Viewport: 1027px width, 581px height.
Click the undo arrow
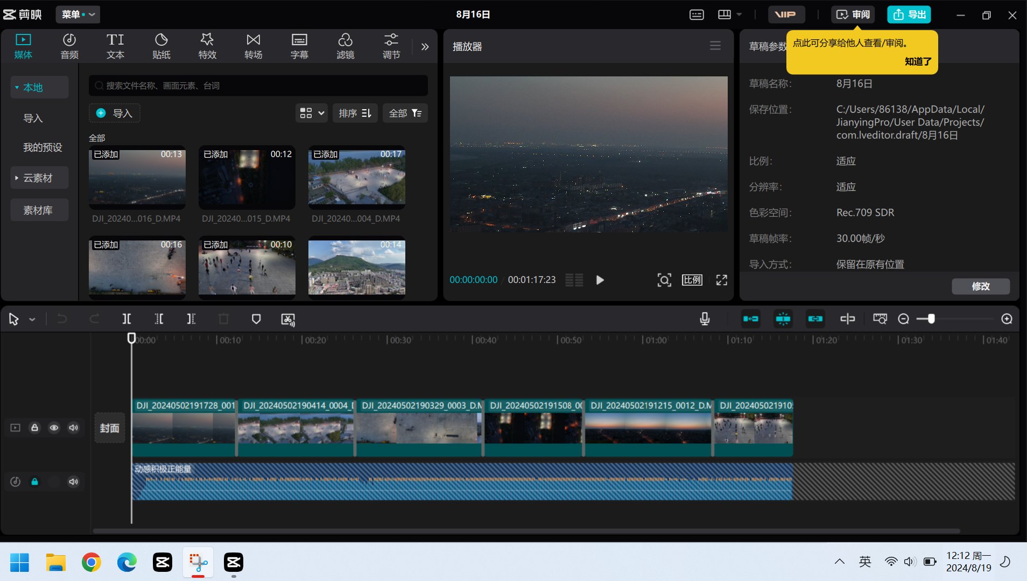[x=62, y=319]
